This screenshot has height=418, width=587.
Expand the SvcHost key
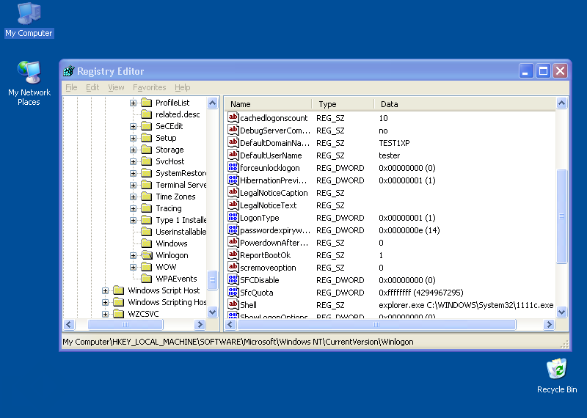[x=133, y=161]
